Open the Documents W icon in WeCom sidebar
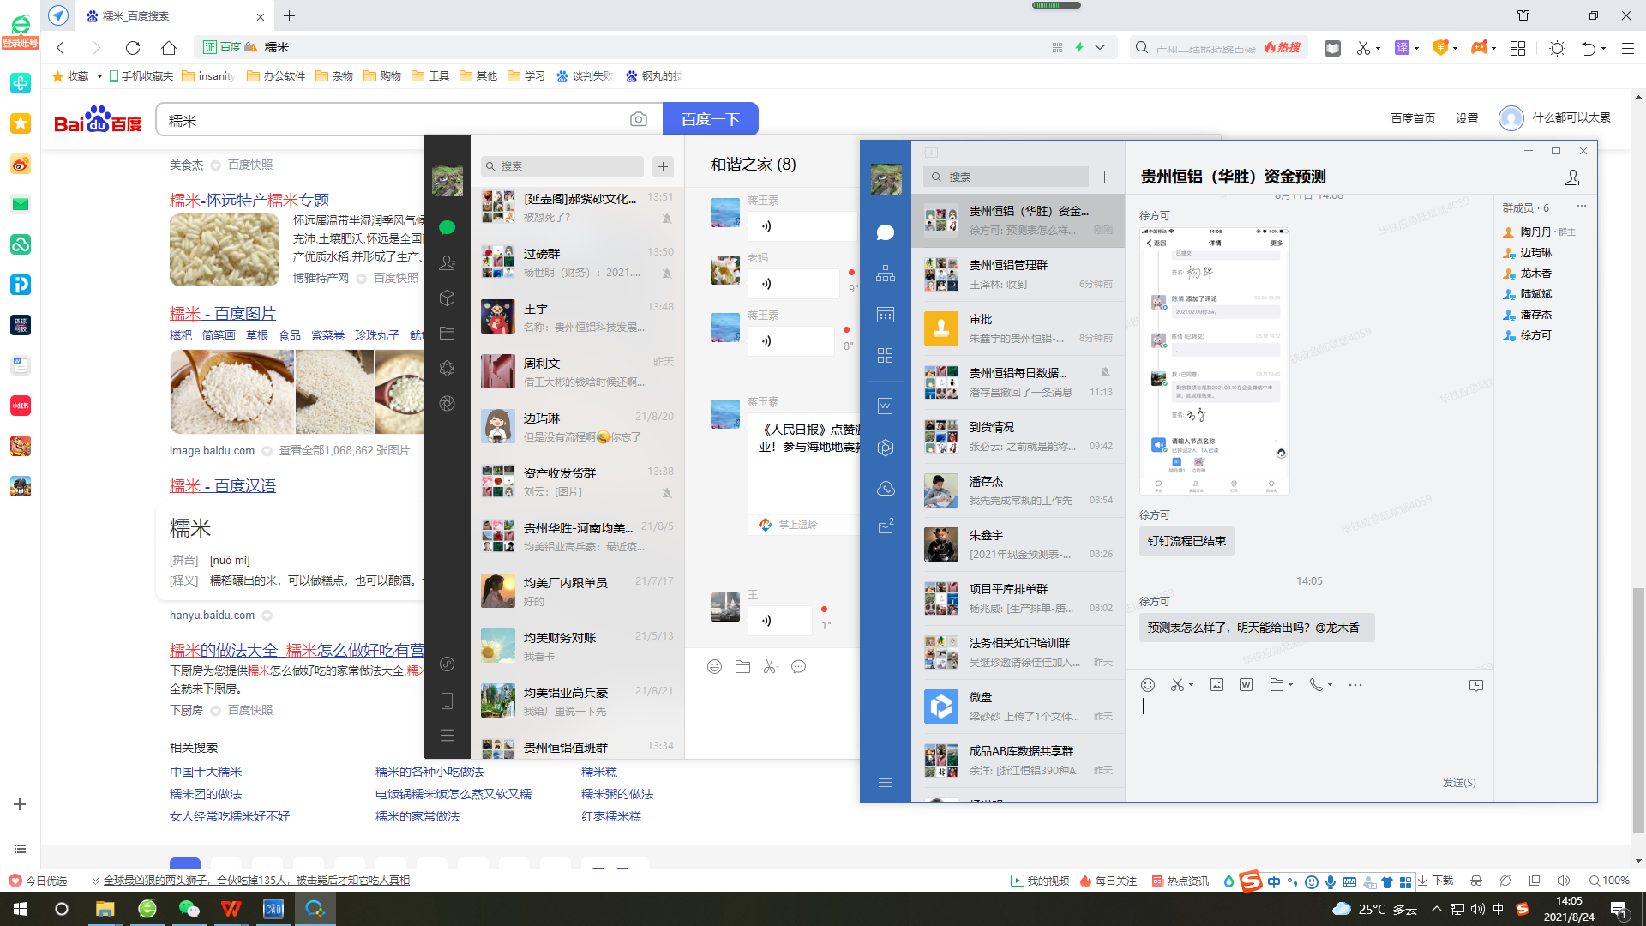Image resolution: width=1646 pixels, height=926 pixels. tap(886, 406)
